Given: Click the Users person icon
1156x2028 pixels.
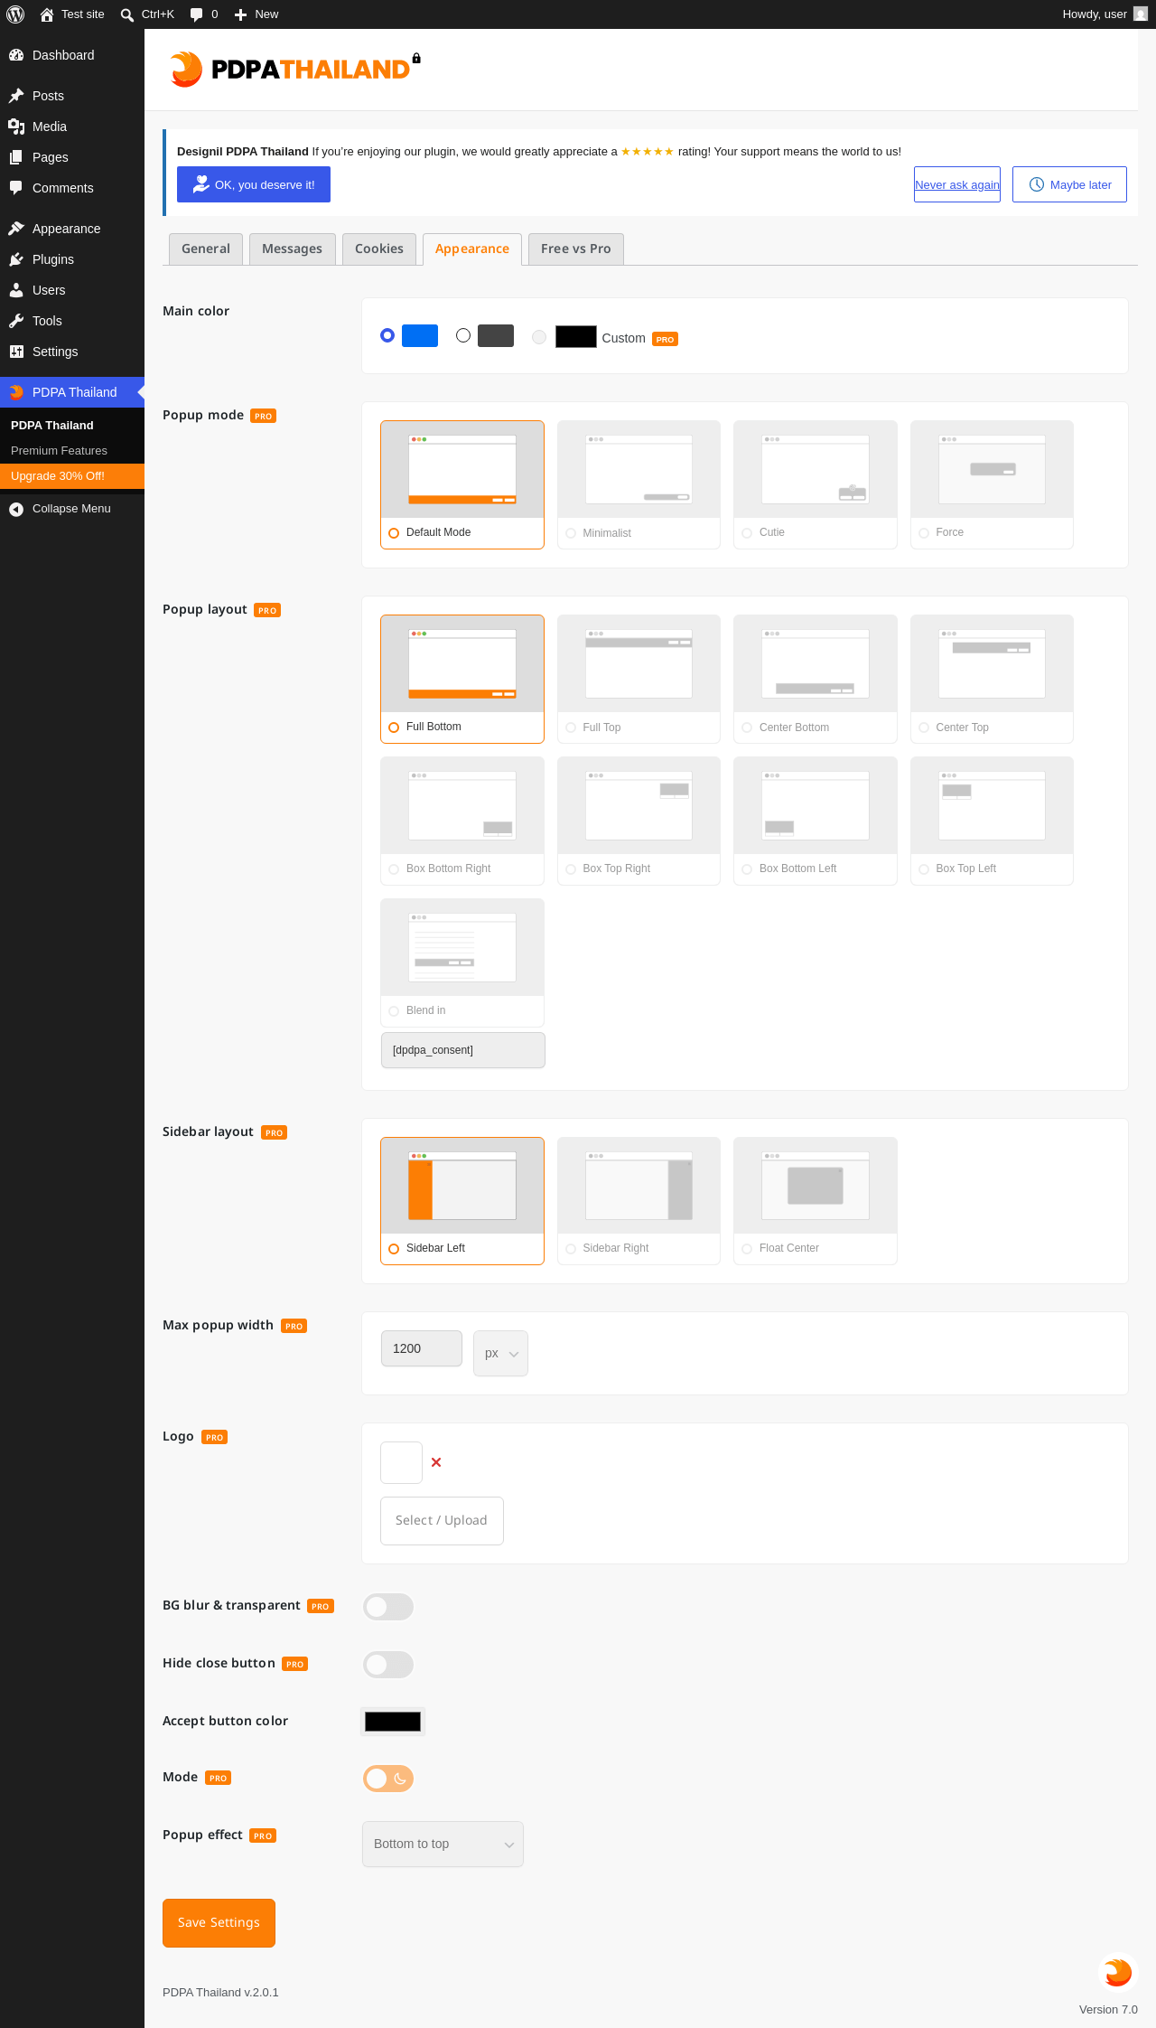Looking at the screenshot, I should click(16, 290).
